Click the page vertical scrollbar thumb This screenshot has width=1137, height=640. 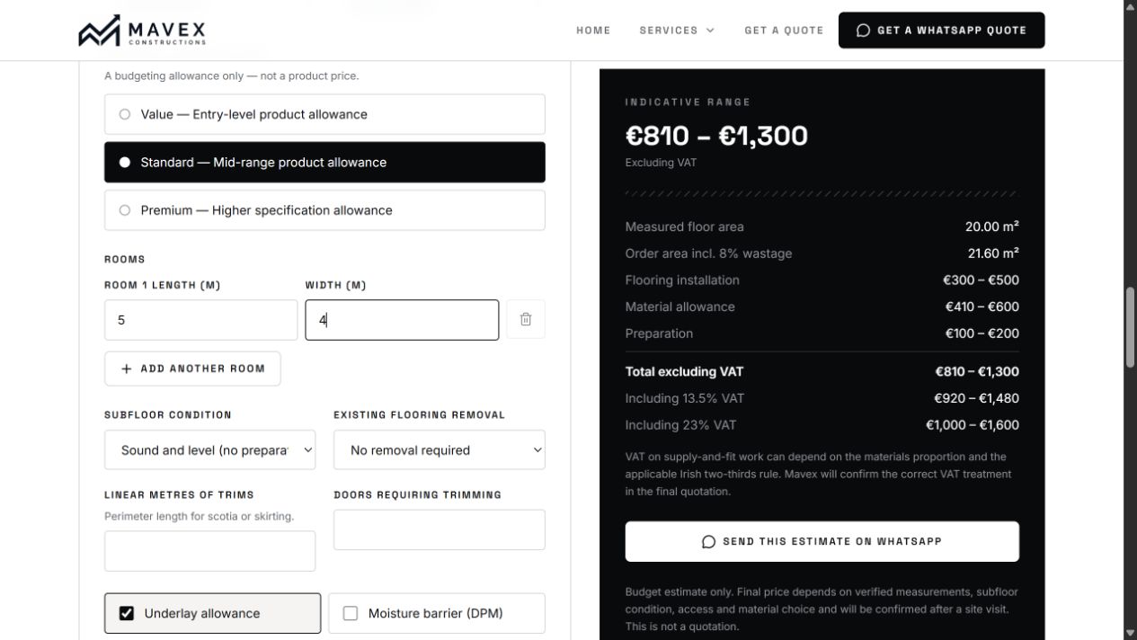1130,326
